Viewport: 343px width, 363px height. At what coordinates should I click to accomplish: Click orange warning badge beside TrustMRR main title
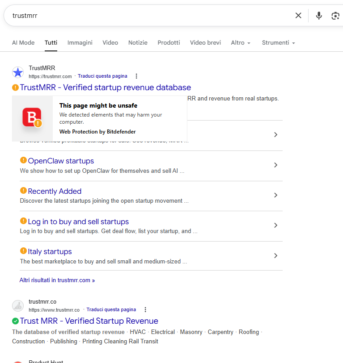tap(15, 88)
